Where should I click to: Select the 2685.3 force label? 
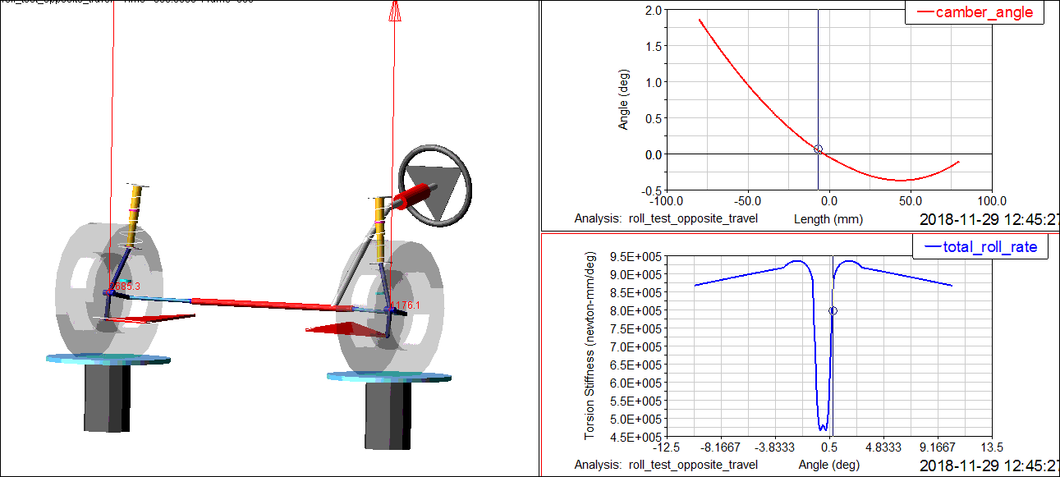[125, 287]
